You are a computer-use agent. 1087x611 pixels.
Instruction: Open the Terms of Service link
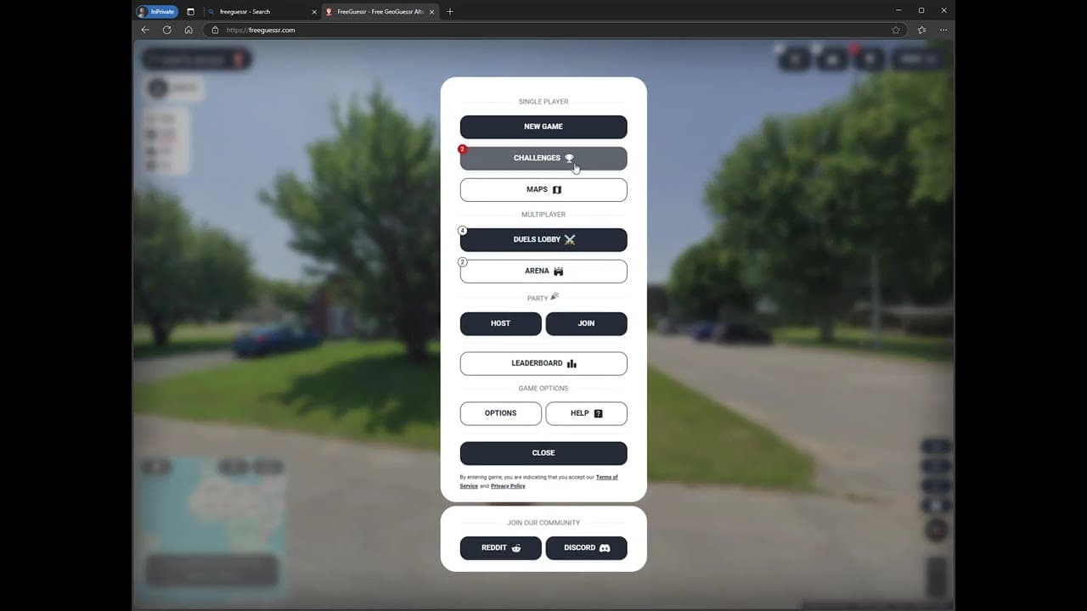click(x=606, y=477)
